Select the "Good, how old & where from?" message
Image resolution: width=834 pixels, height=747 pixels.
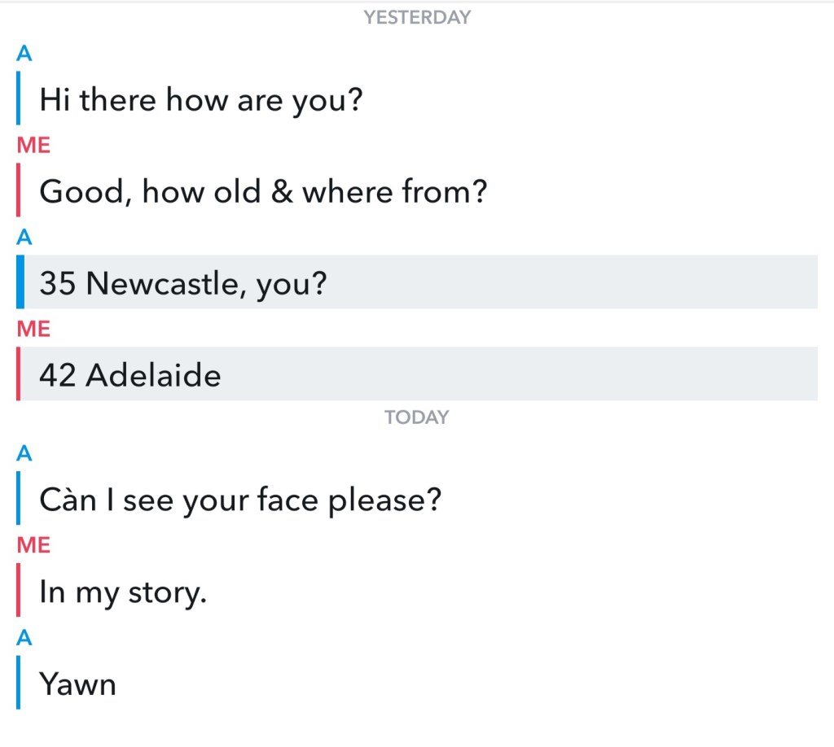coord(263,192)
